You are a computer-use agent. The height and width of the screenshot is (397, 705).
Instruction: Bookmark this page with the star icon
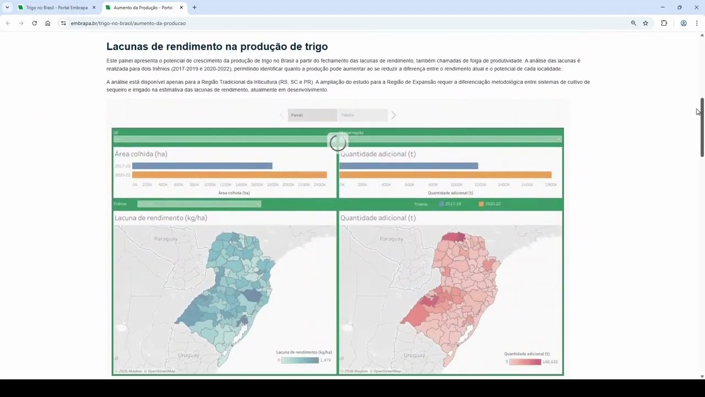(646, 23)
